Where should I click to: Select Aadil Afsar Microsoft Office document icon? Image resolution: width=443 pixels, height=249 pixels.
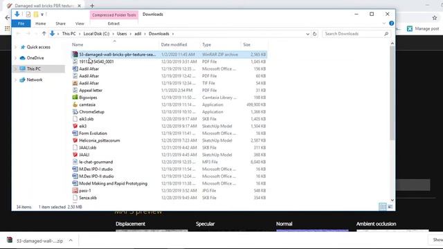coord(75,68)
